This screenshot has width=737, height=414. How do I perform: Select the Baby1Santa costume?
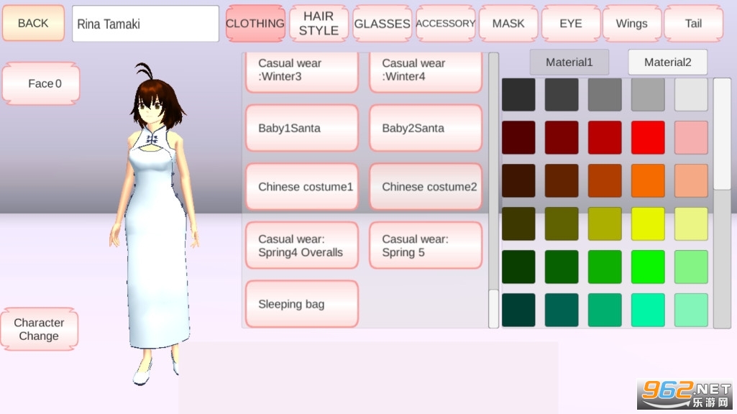pyautogui.click(x=302, y=128)
